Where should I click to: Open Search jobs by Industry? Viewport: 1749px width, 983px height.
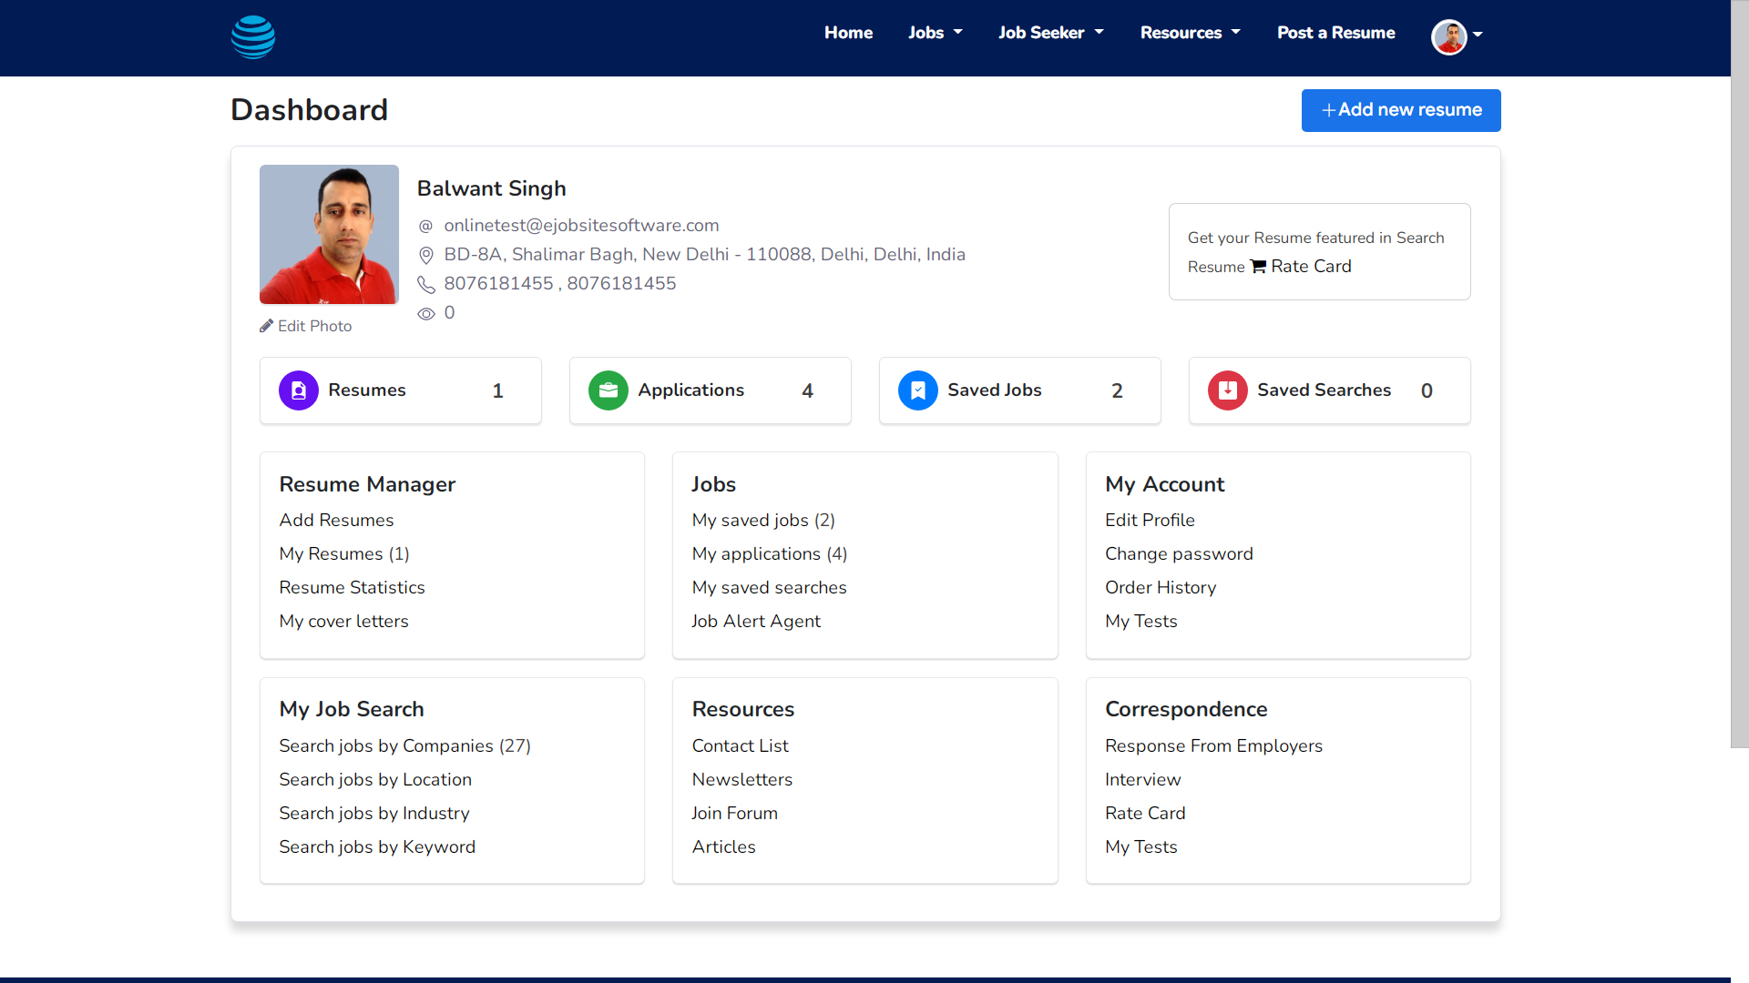pos(374,814)
